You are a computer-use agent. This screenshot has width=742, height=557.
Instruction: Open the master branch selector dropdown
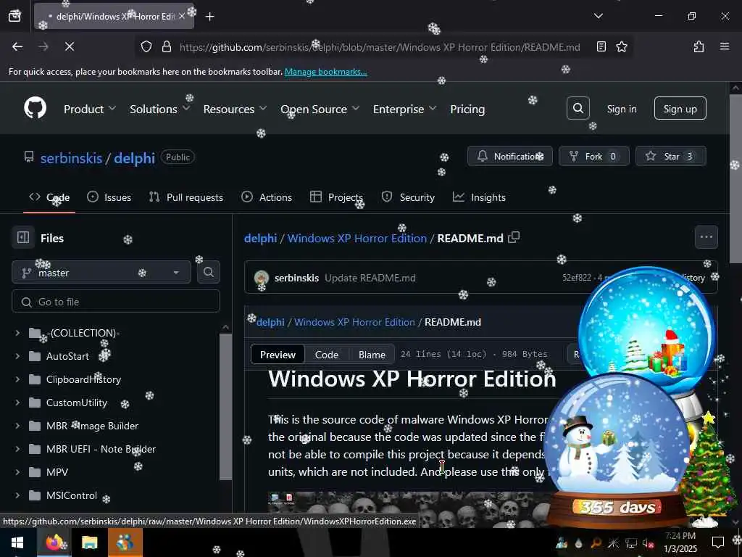click(x=101, y=273)
